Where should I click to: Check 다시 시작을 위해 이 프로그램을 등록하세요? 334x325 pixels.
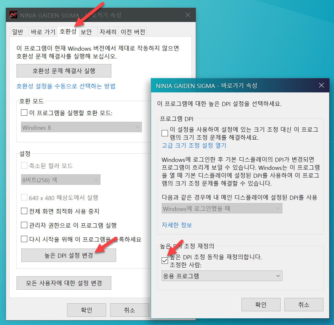[x=24, y=239]
